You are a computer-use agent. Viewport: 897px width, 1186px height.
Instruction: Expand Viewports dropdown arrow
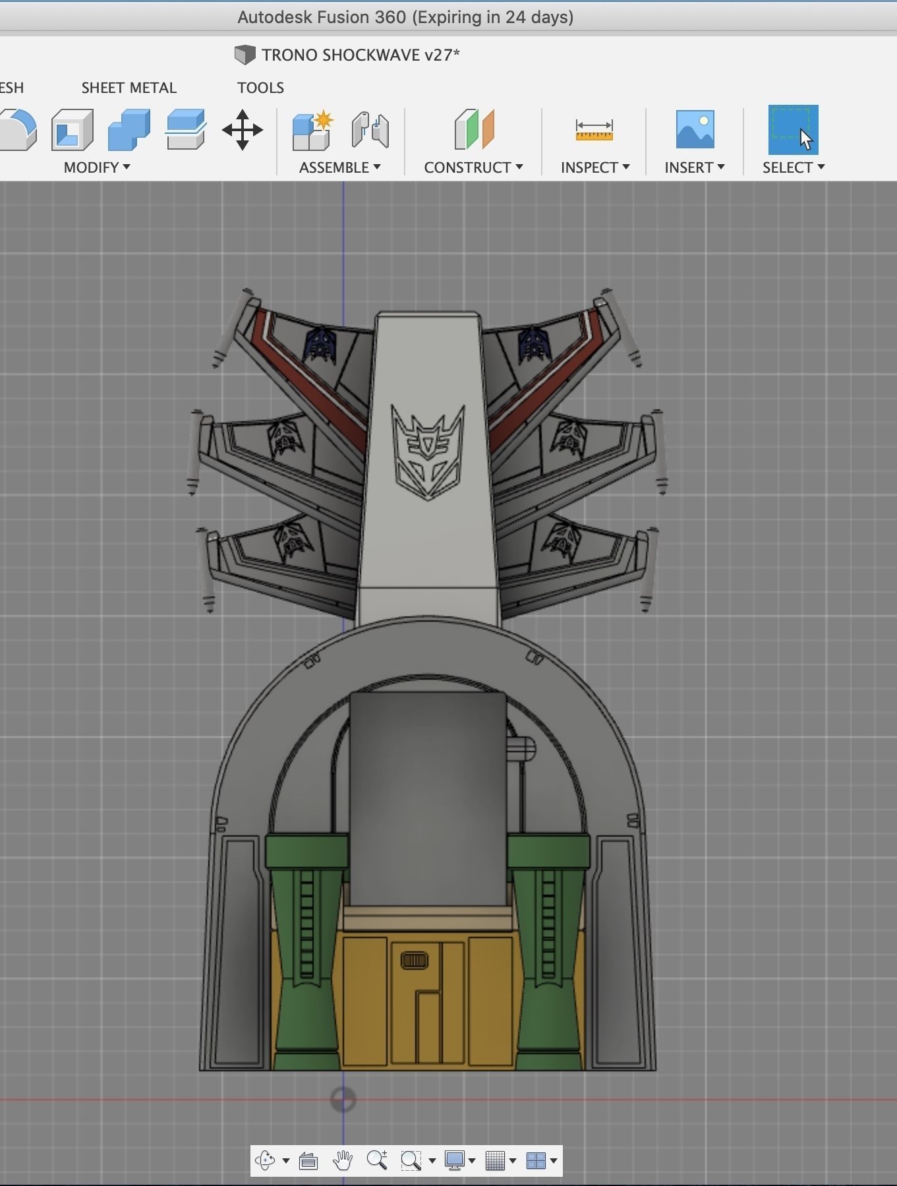(x=554, y=1161)
